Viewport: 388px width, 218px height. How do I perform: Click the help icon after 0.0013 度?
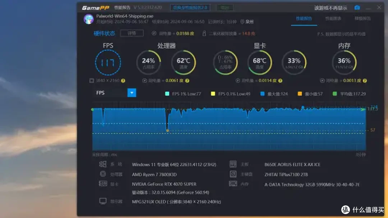pos(365,81)
